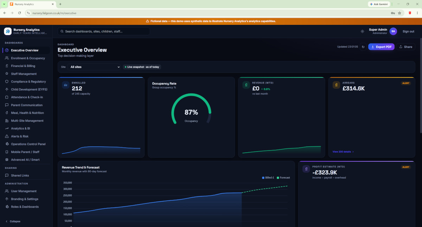The width and height of the screenshot is (422, 227).
Task: Click the Child Development EYFS icon
Action: (x=7, y=89)
